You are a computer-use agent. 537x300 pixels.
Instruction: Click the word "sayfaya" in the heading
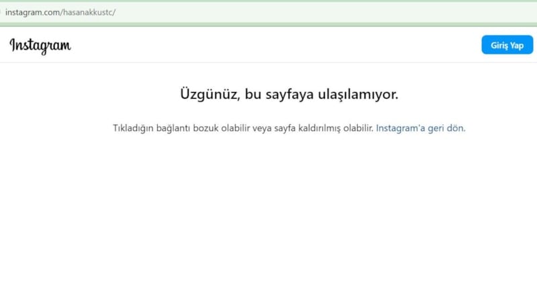click(x=285, y=95)
